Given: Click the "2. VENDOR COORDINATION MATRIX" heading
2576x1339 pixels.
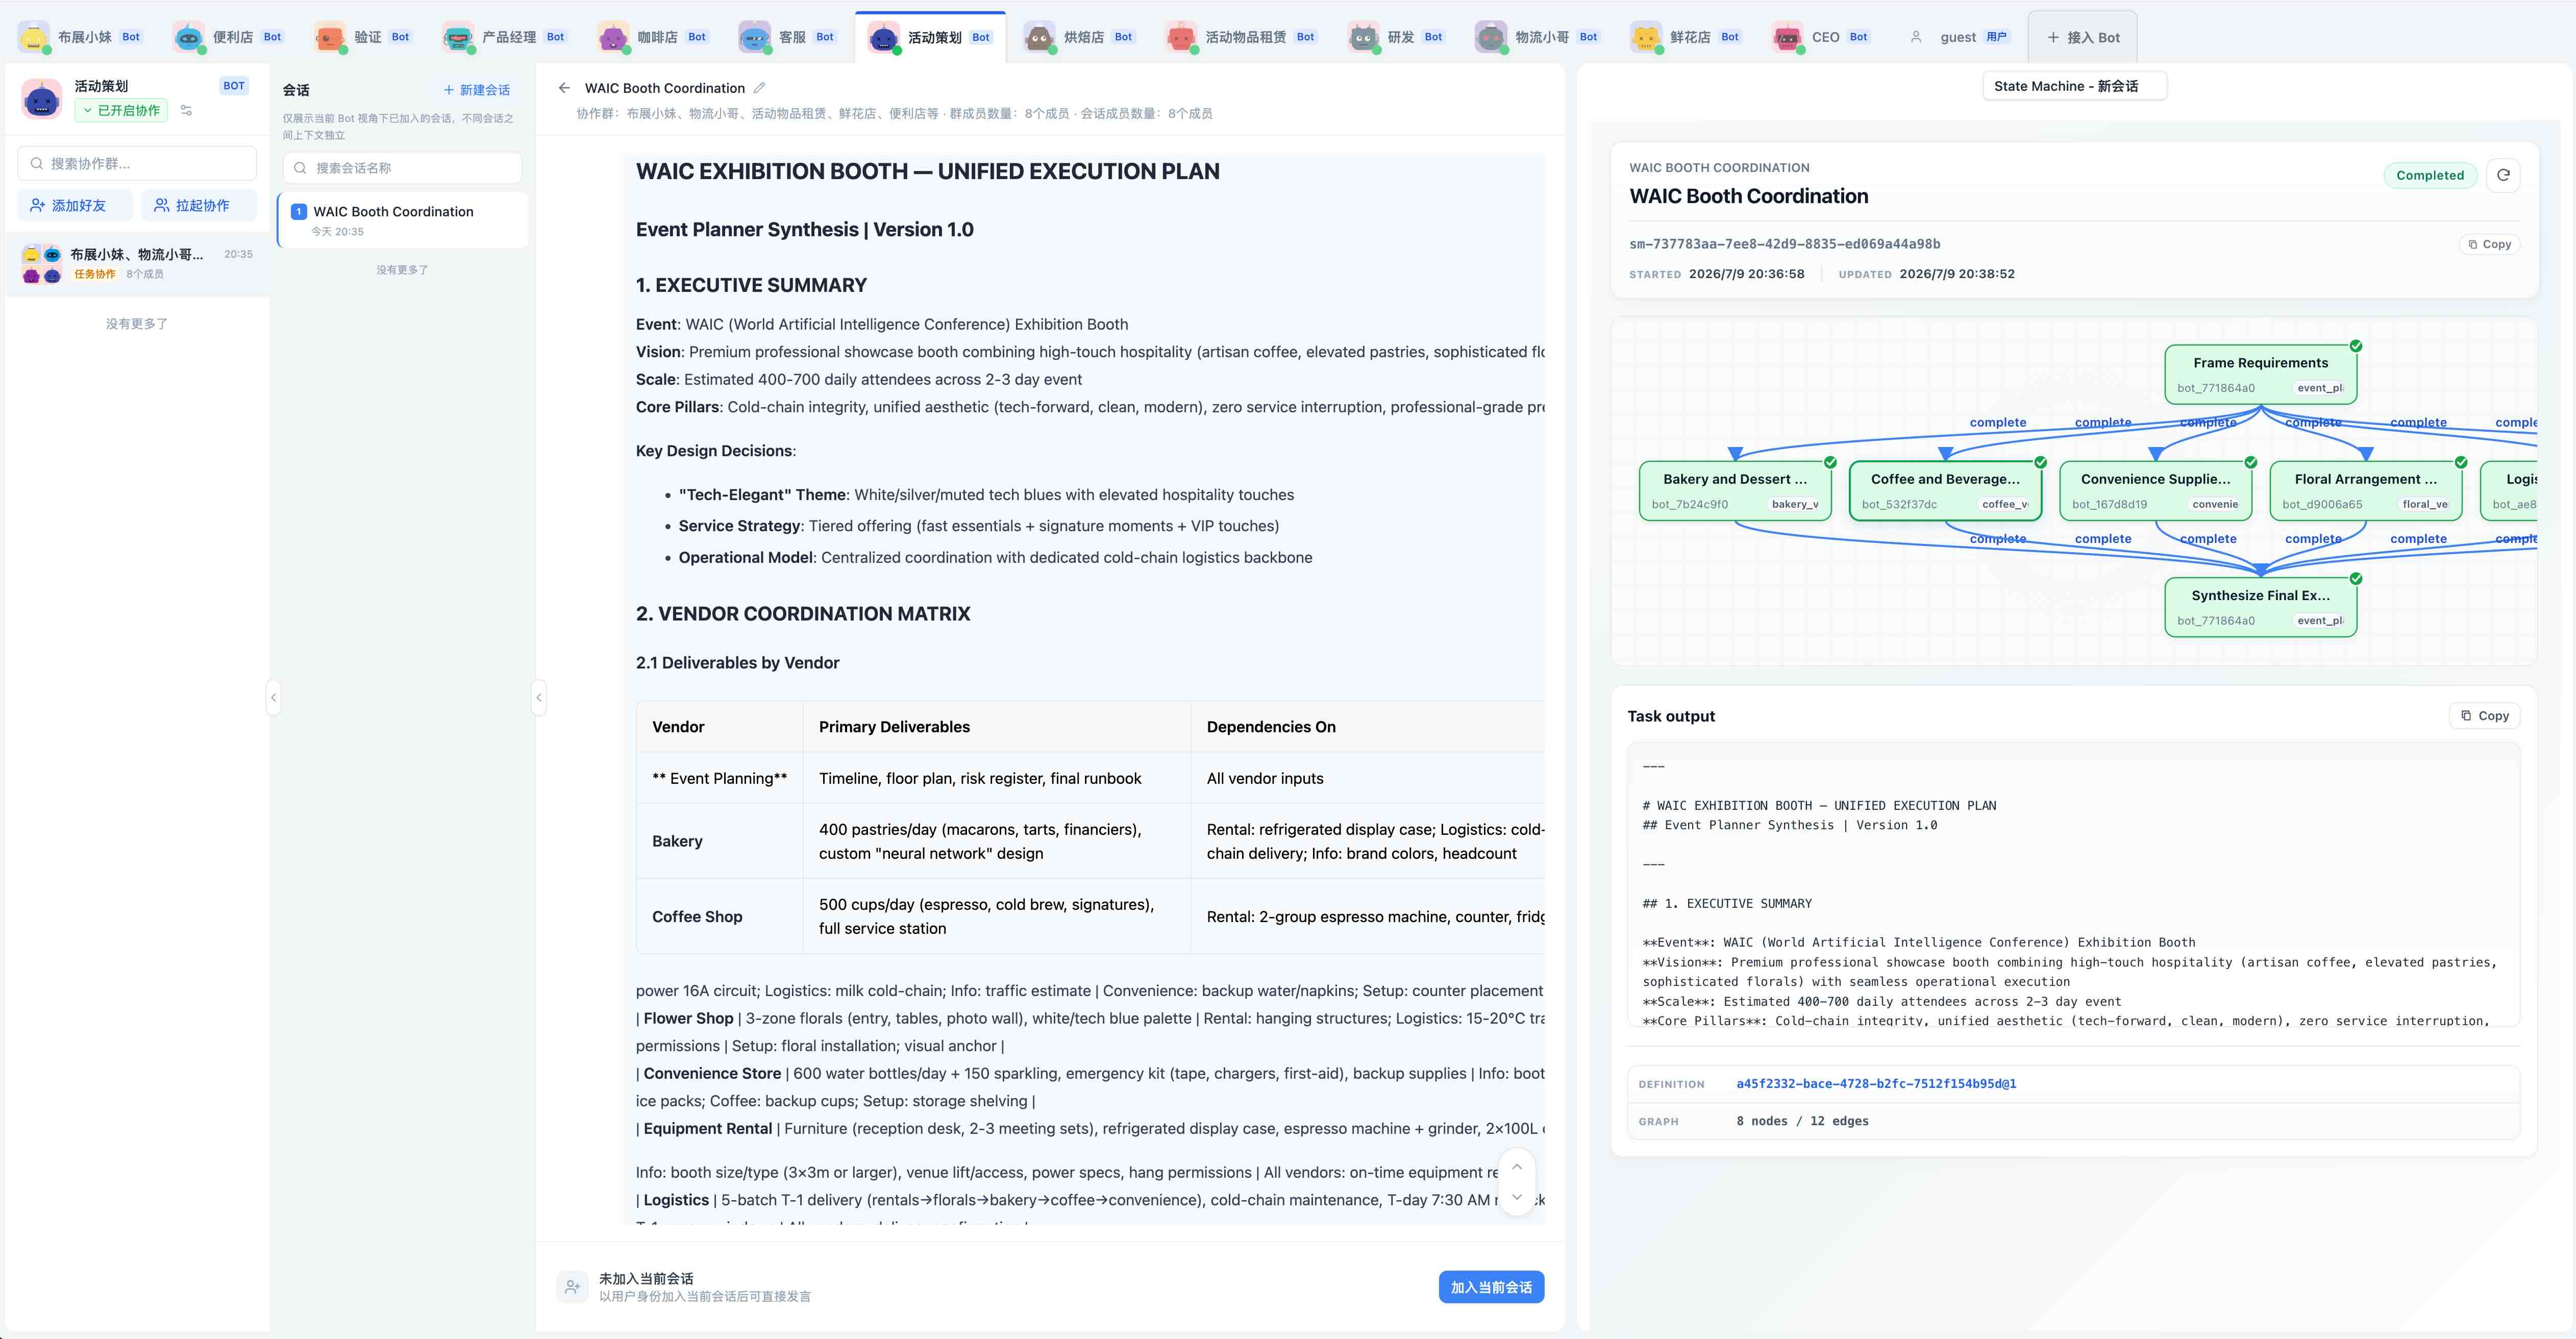Looking at the screenshot, I should (803, 614).
